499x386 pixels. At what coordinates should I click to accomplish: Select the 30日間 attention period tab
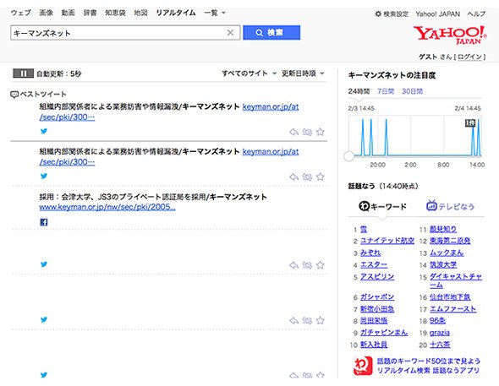click(412, 91)
